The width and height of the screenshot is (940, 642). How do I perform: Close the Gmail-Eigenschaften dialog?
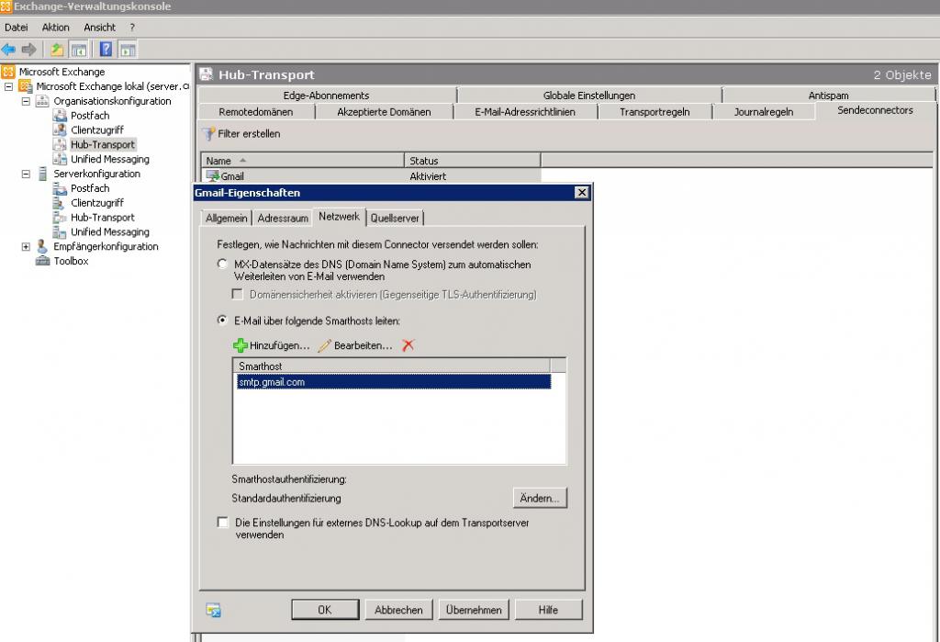(581, 193)
